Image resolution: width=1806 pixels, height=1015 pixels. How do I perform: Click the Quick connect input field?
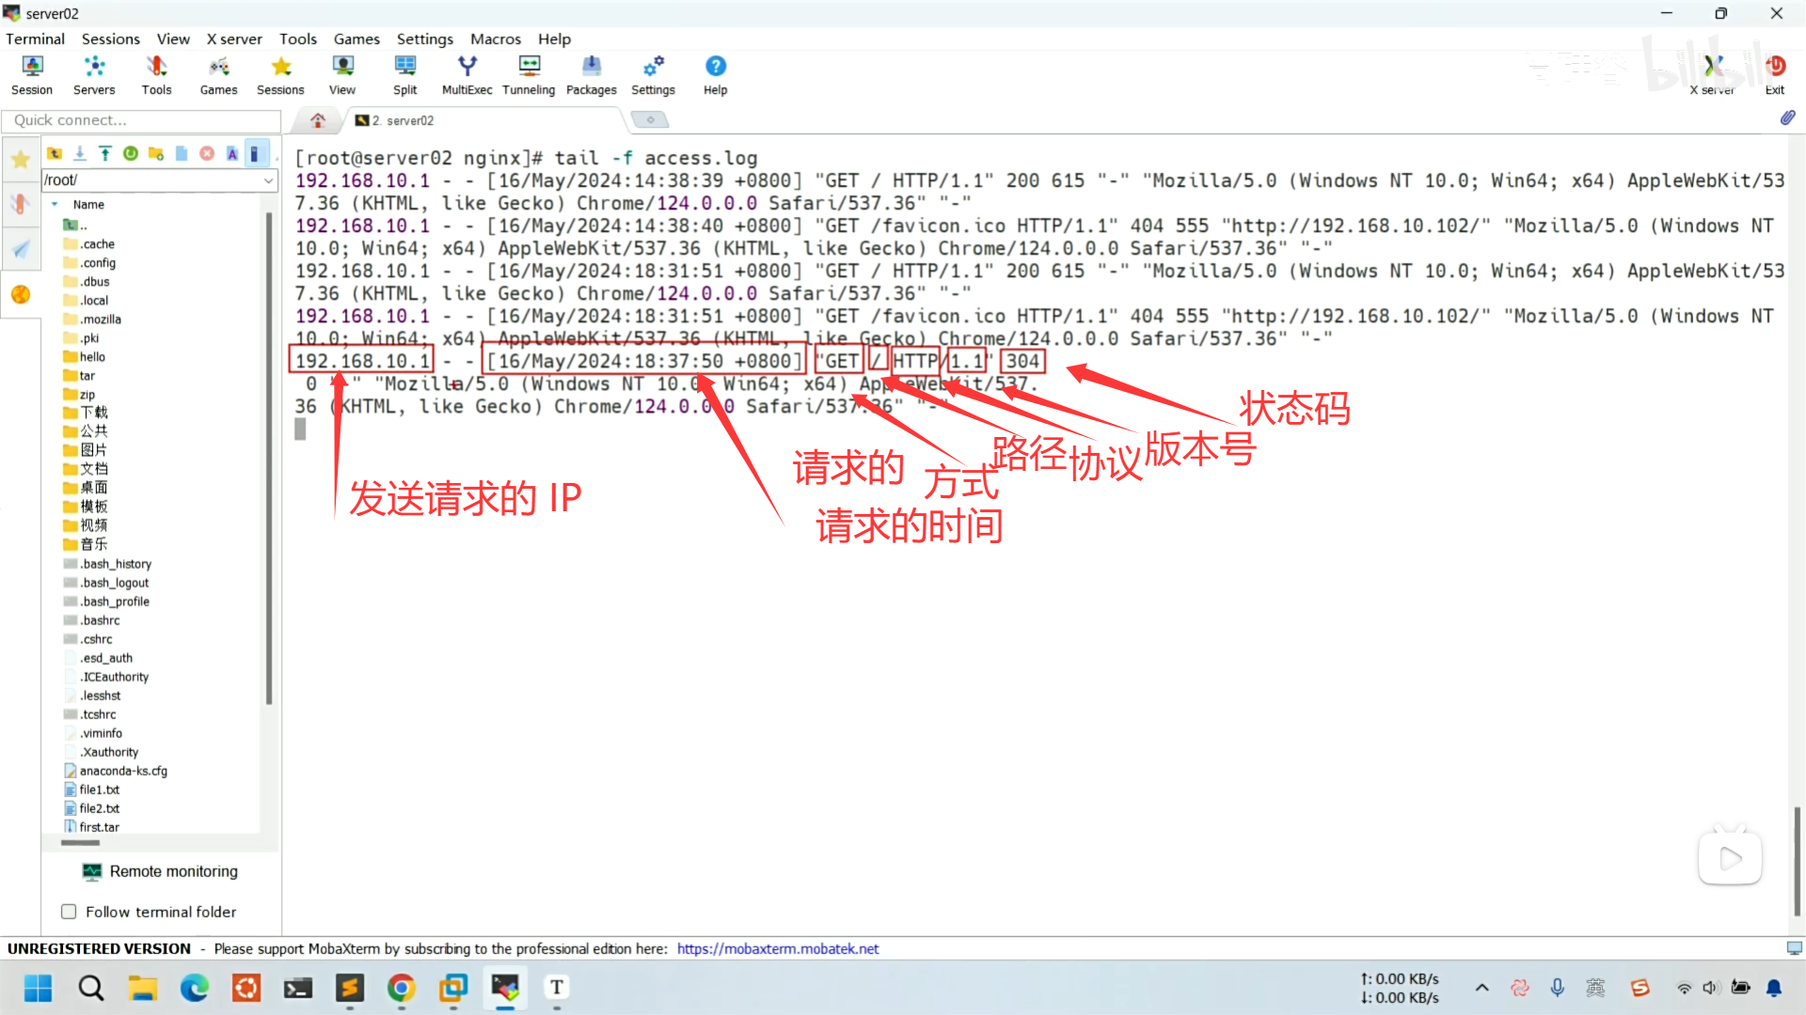click(141, 120)
